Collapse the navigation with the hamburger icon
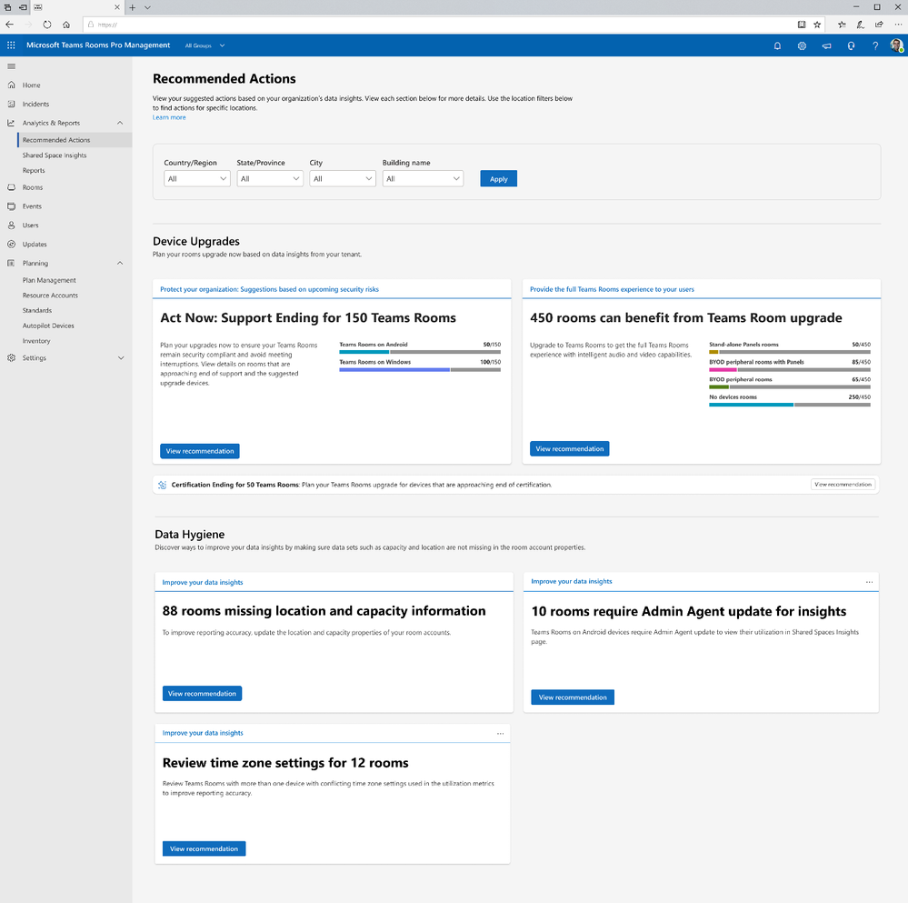 point(12,65)
